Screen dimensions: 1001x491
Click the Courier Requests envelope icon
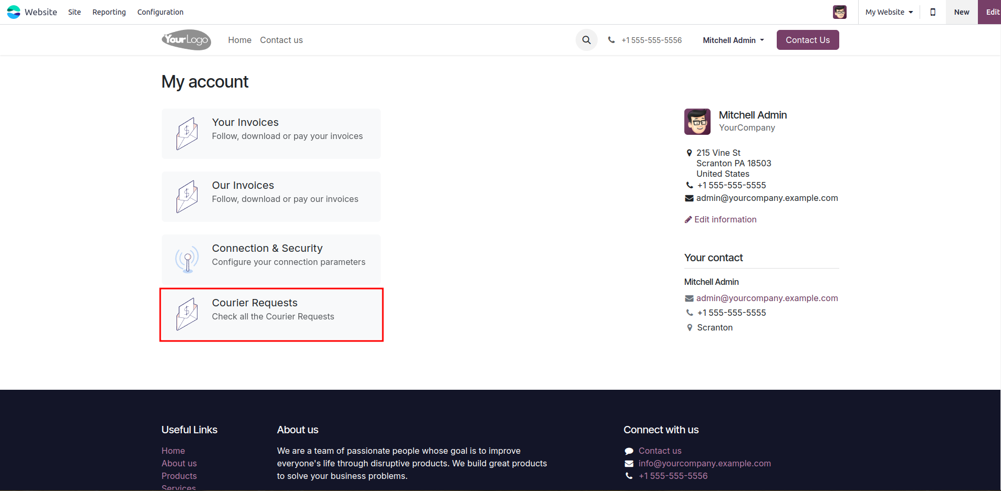187,314
